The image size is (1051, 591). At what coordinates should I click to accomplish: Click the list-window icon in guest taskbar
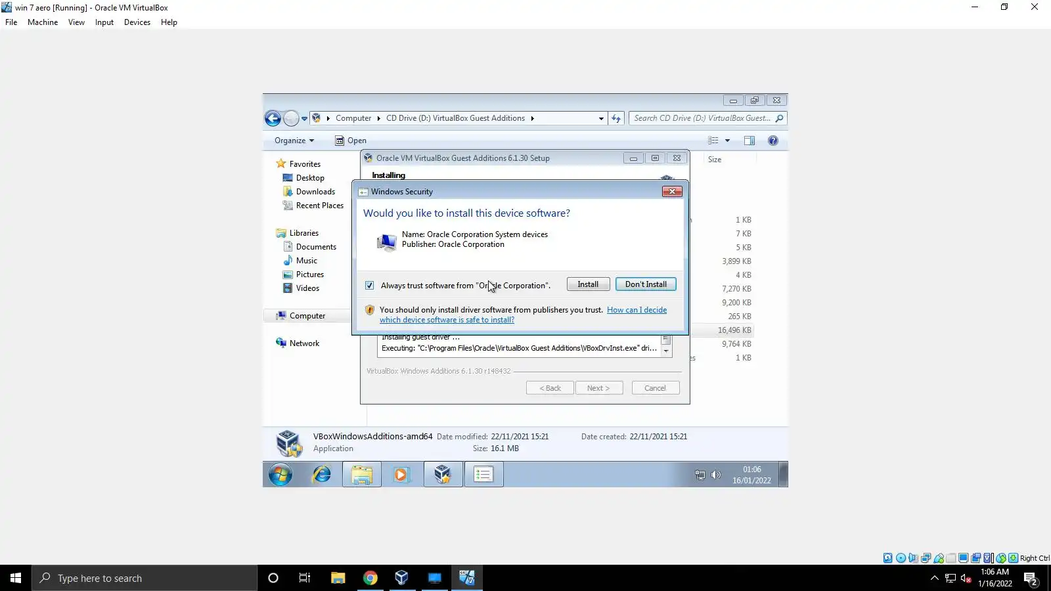click(x=483, y=474)
